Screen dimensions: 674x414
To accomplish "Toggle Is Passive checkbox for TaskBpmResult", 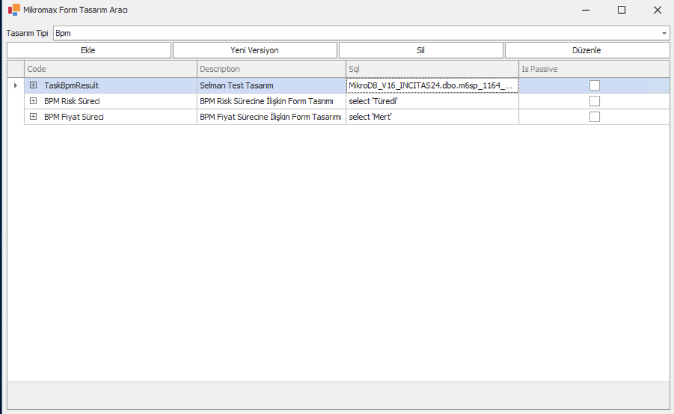I will tap(594, 86).
